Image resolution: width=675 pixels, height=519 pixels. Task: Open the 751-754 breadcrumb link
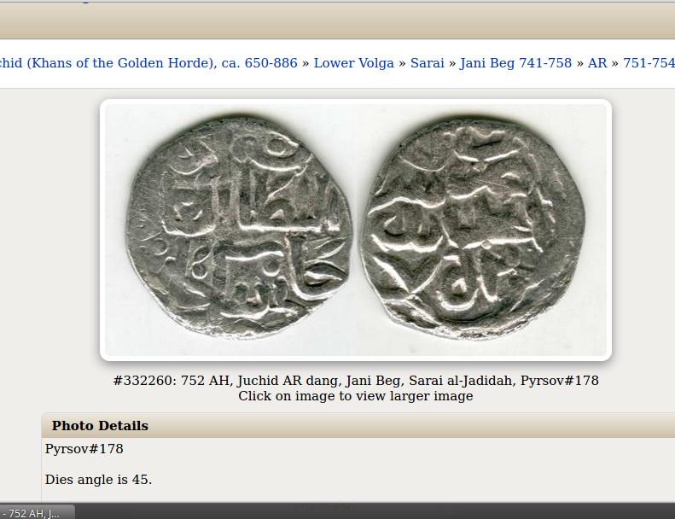[x=649, y=63]
